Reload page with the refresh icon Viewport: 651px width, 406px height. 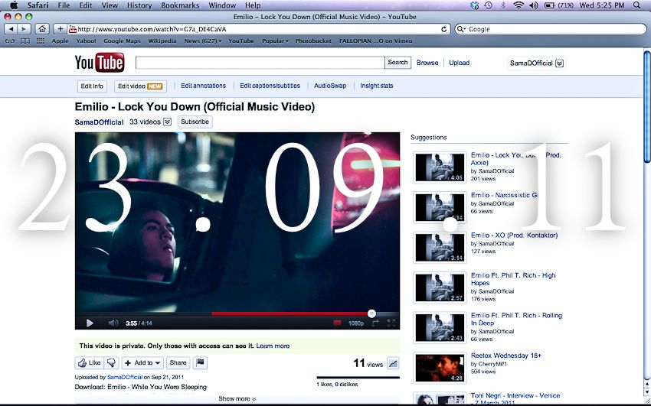click(x=444, y=29)
